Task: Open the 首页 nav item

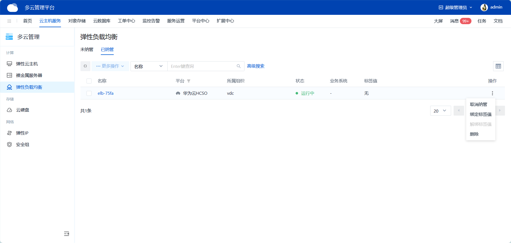Action: [x=27, y=21]
